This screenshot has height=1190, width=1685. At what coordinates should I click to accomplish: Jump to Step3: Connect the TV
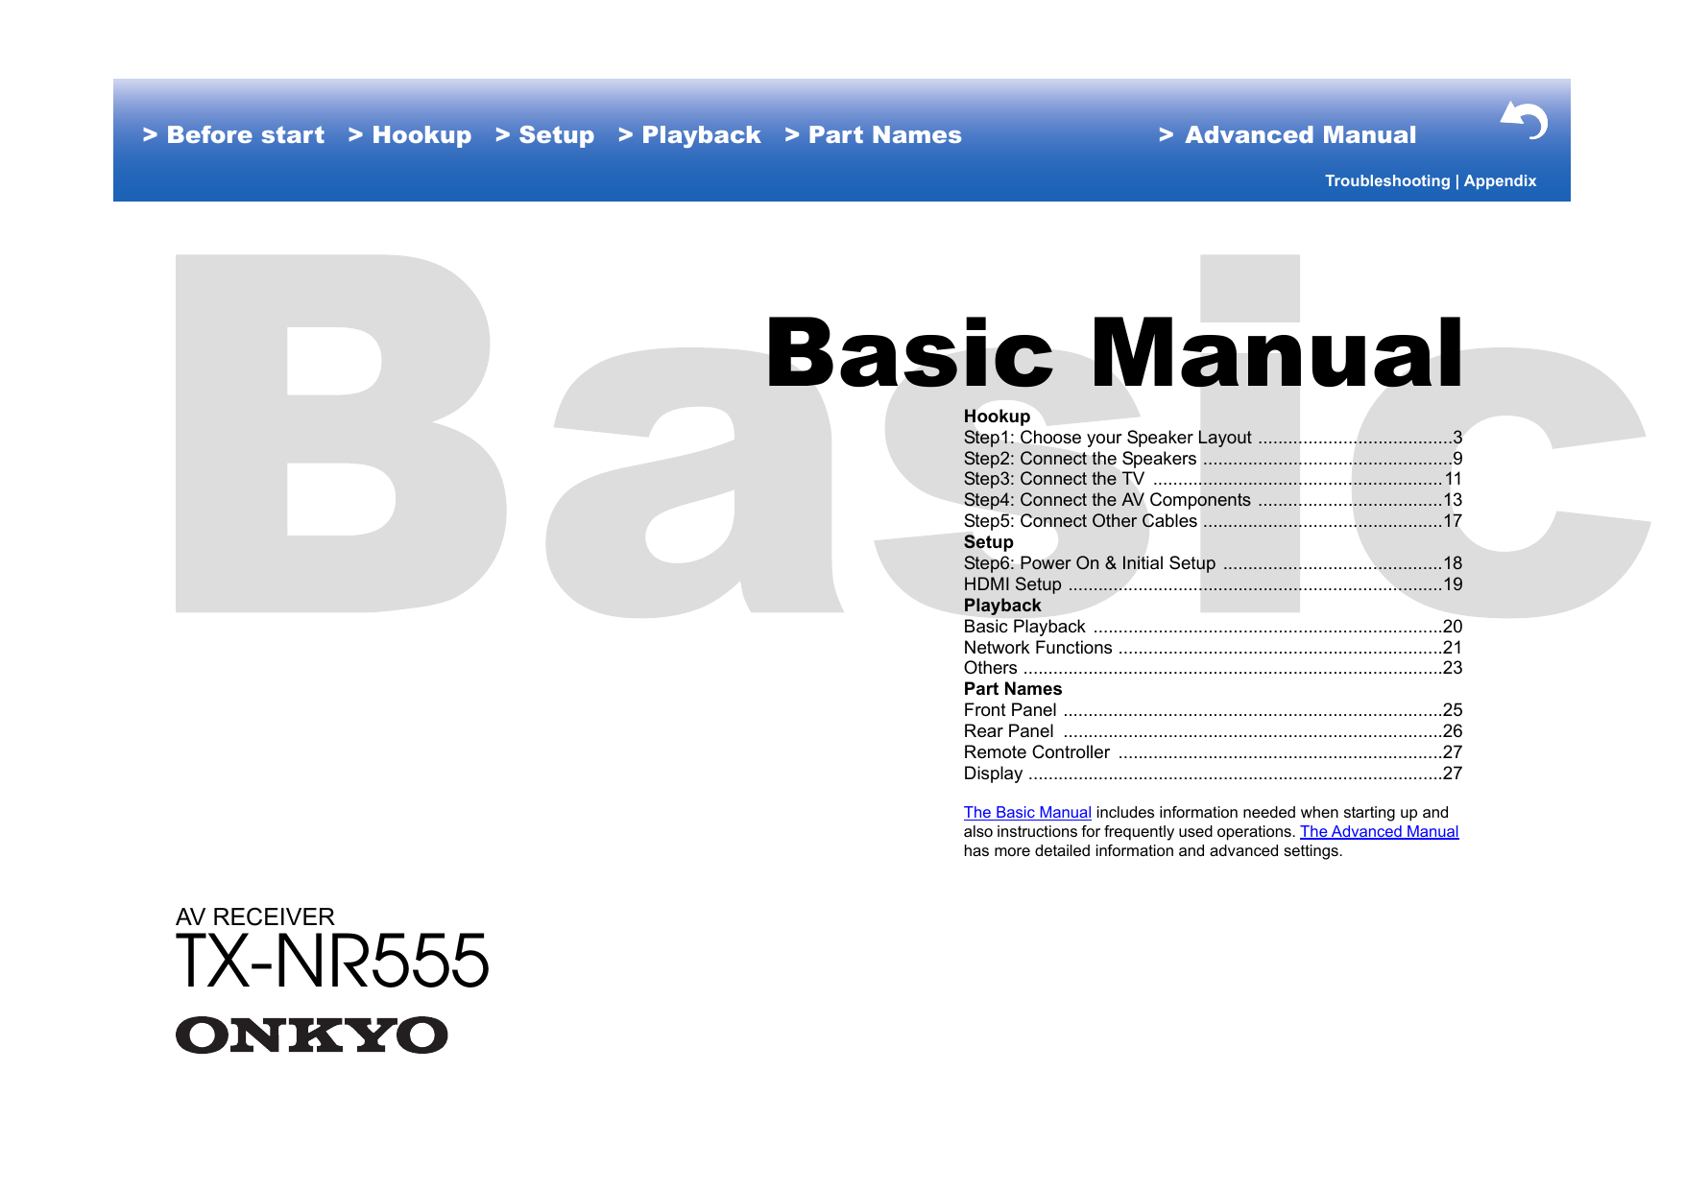tap(1213, 479)
